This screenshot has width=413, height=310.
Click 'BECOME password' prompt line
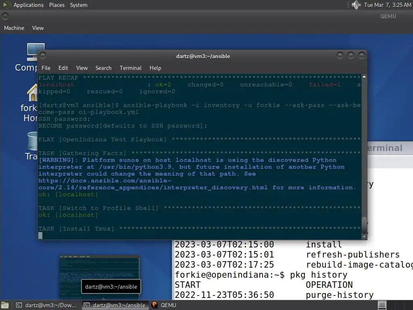pyautogui.click(x=123, y=126)
